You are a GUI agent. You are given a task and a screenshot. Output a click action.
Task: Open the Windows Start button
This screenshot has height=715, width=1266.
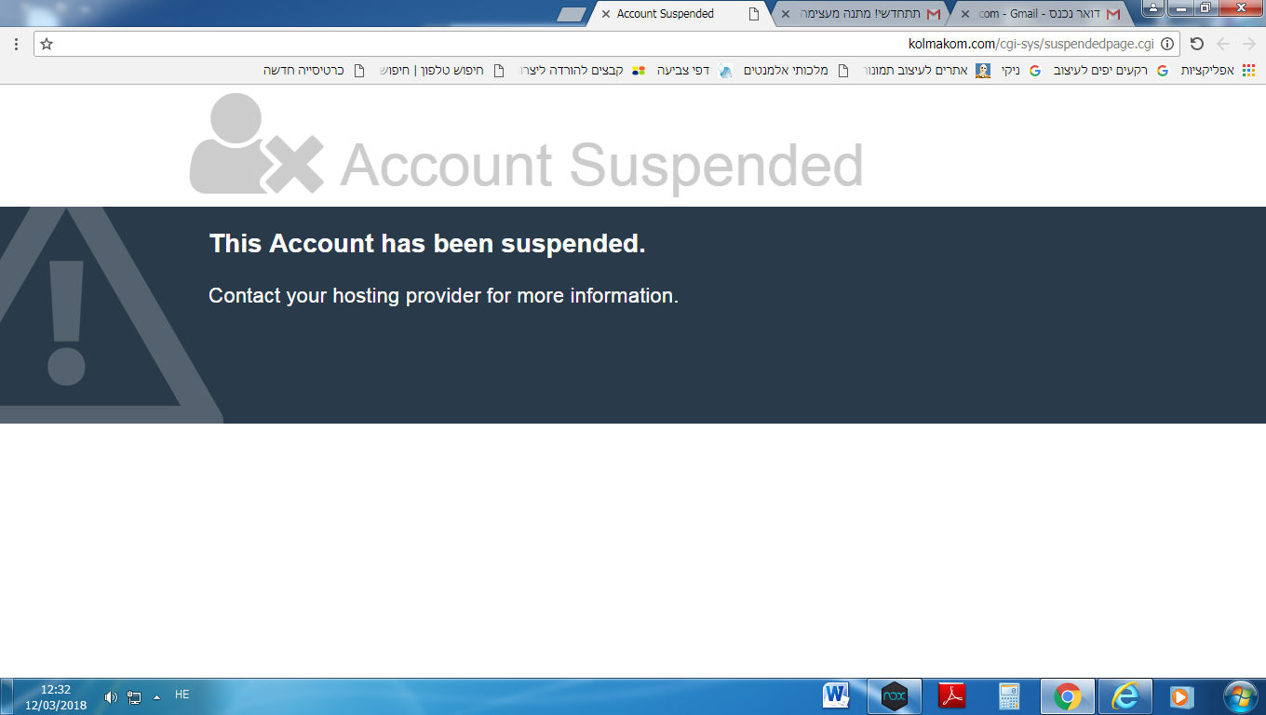pos(1240,695)
